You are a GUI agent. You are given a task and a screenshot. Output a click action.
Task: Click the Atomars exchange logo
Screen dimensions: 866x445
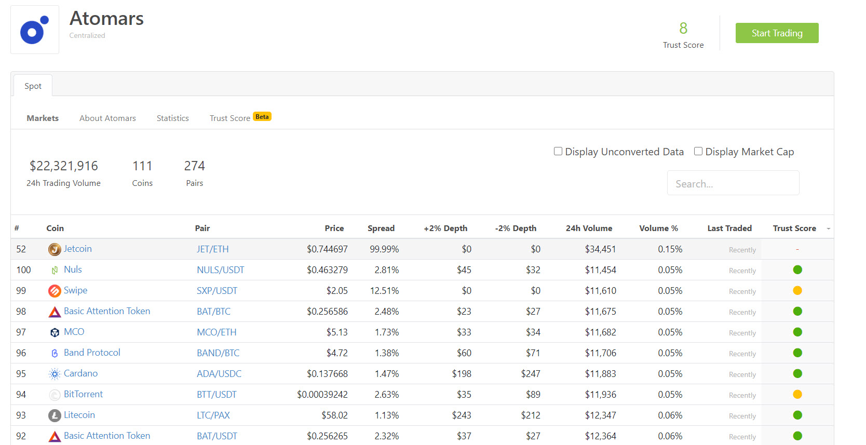35,30
